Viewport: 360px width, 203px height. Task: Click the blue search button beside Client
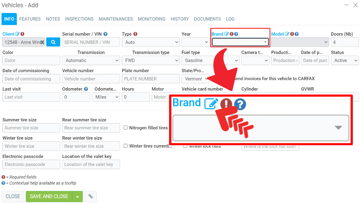53,42
